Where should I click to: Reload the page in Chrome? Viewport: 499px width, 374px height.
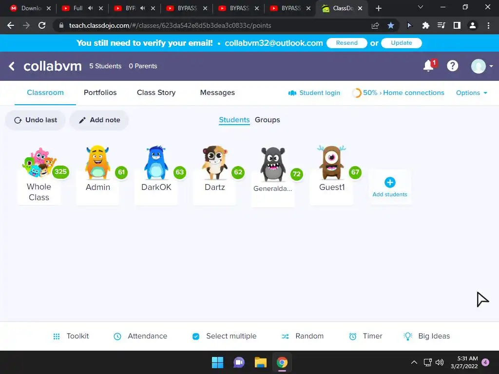42,25
